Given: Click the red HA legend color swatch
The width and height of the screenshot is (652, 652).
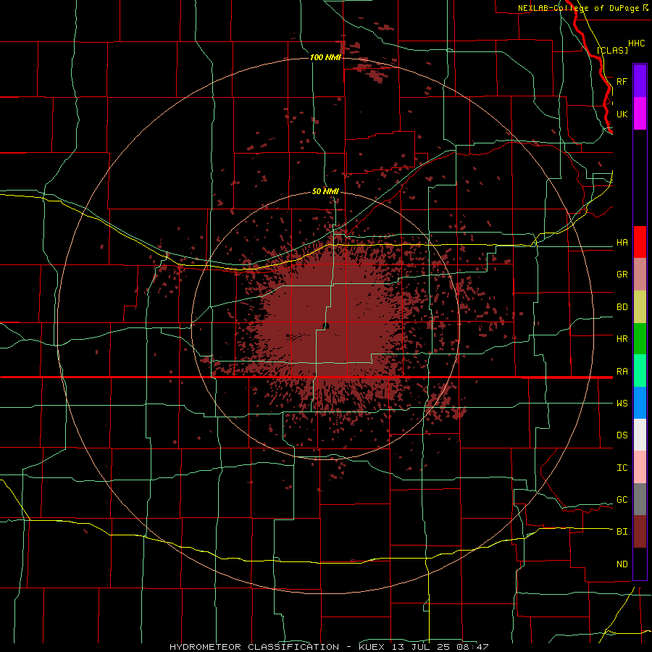Looking at the screenshot, I should 640,242.
